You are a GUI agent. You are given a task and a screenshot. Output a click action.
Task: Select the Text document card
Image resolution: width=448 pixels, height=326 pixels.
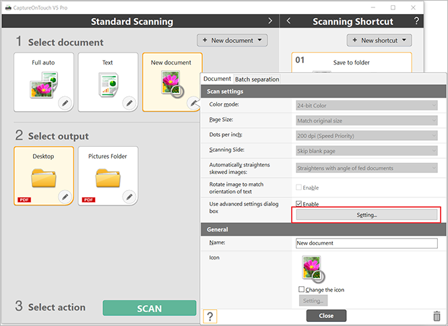pyautogui.click(x=108, y=82)
